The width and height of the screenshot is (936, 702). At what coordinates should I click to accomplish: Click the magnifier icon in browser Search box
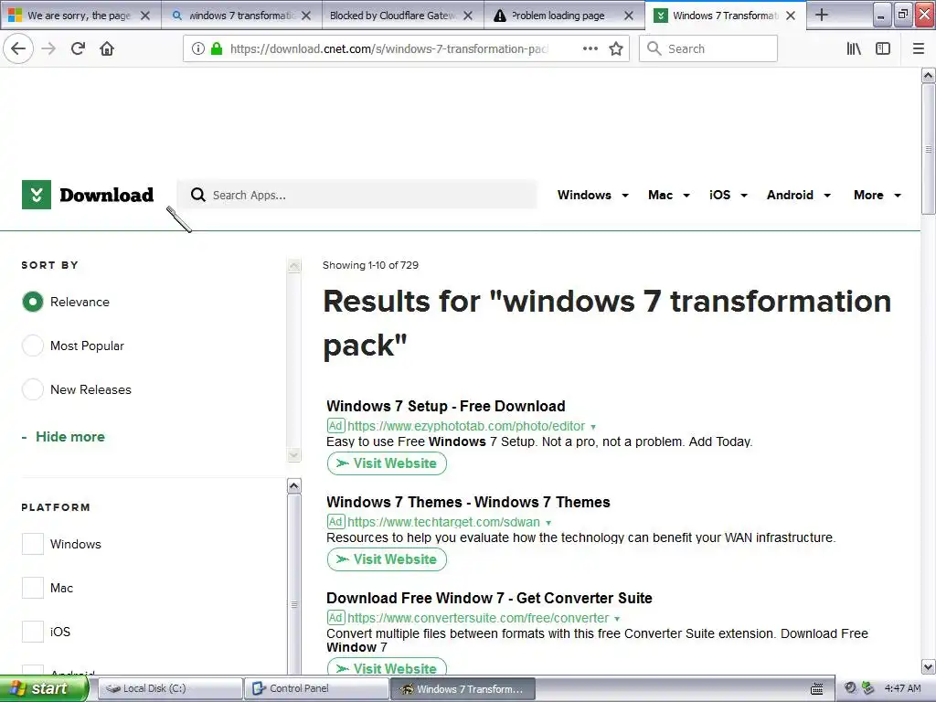654,48
